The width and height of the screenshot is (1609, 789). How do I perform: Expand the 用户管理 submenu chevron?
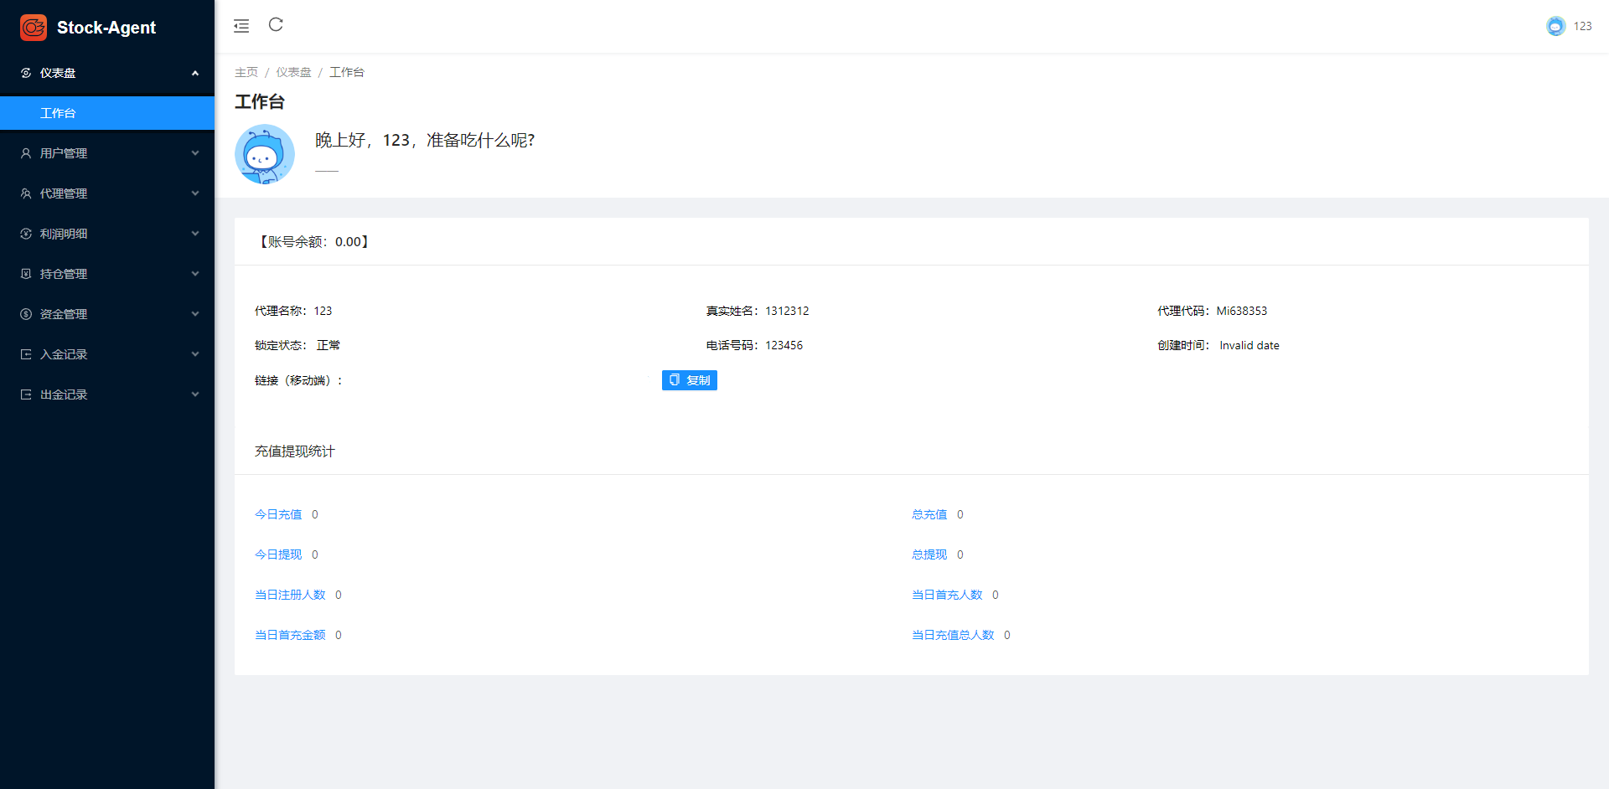(195, 153)
